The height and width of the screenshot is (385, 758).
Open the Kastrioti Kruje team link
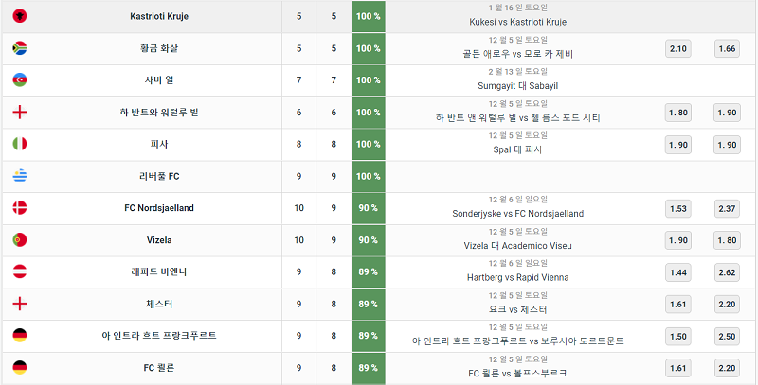pyautogui.click(x=159, y=16)
